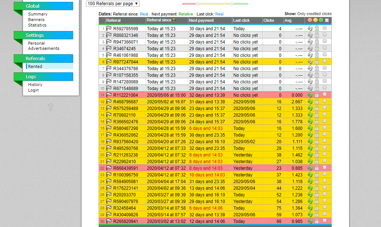Click grey recycle icon for R671548689
The image size is (381, 227).
point(310,88)
